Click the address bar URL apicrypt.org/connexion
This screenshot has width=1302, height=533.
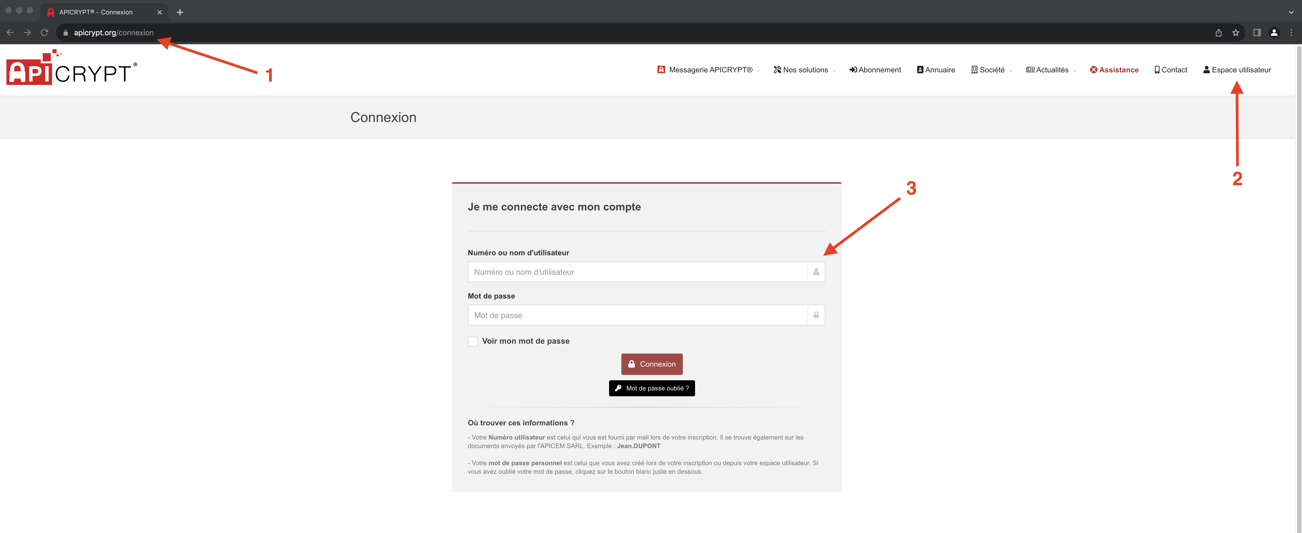point(114,33)
